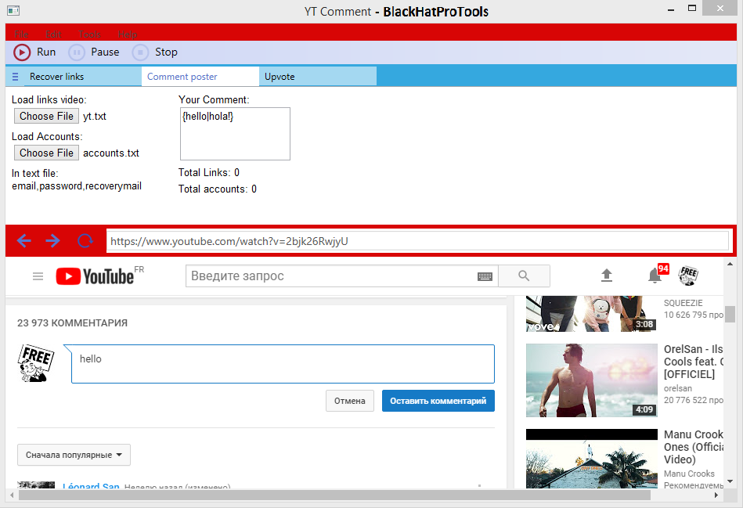Click the horizontal scrollbar left arrow
The width and height of the screenshot is (743, 508).
(12, 495)
